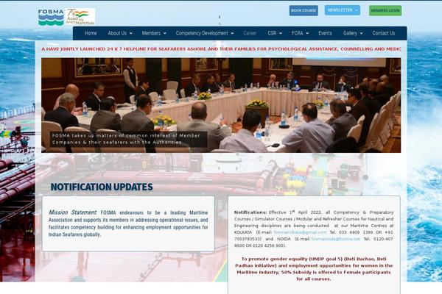Viewport: 442px width, 294px height.
Task: Open the About Us menu
Action: point(117,33)
